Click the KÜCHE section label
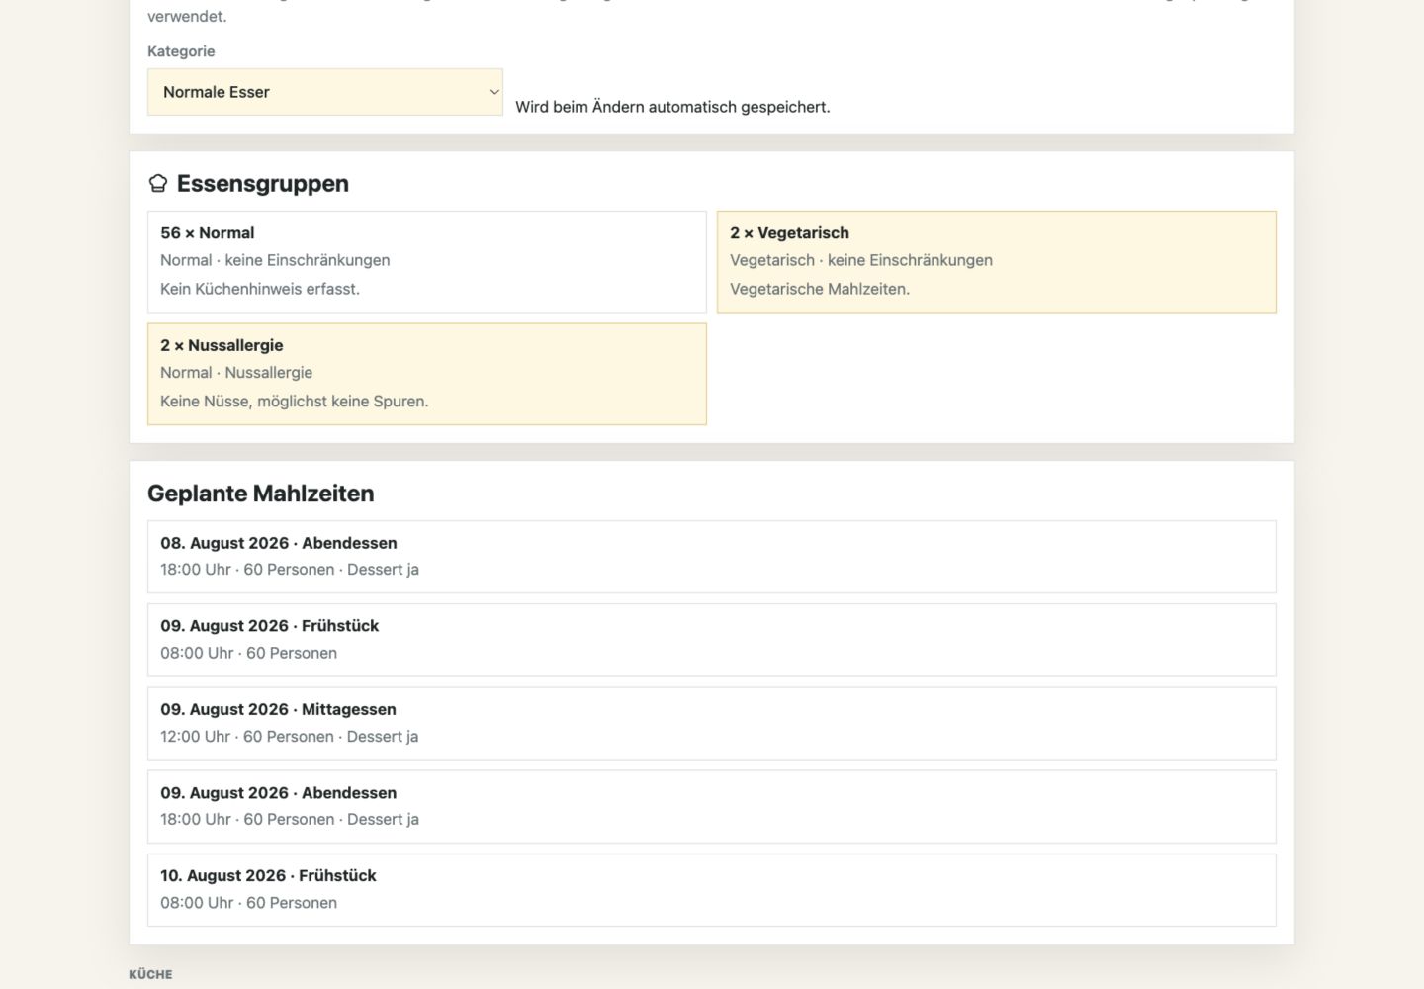The height and width of the screenshot is (989, 1424). click(150, 974)
